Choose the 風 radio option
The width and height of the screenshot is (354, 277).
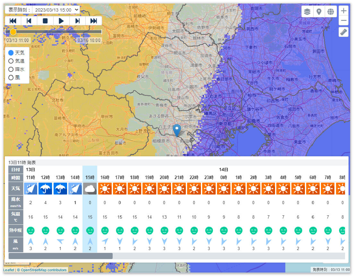tap(11, 77)
